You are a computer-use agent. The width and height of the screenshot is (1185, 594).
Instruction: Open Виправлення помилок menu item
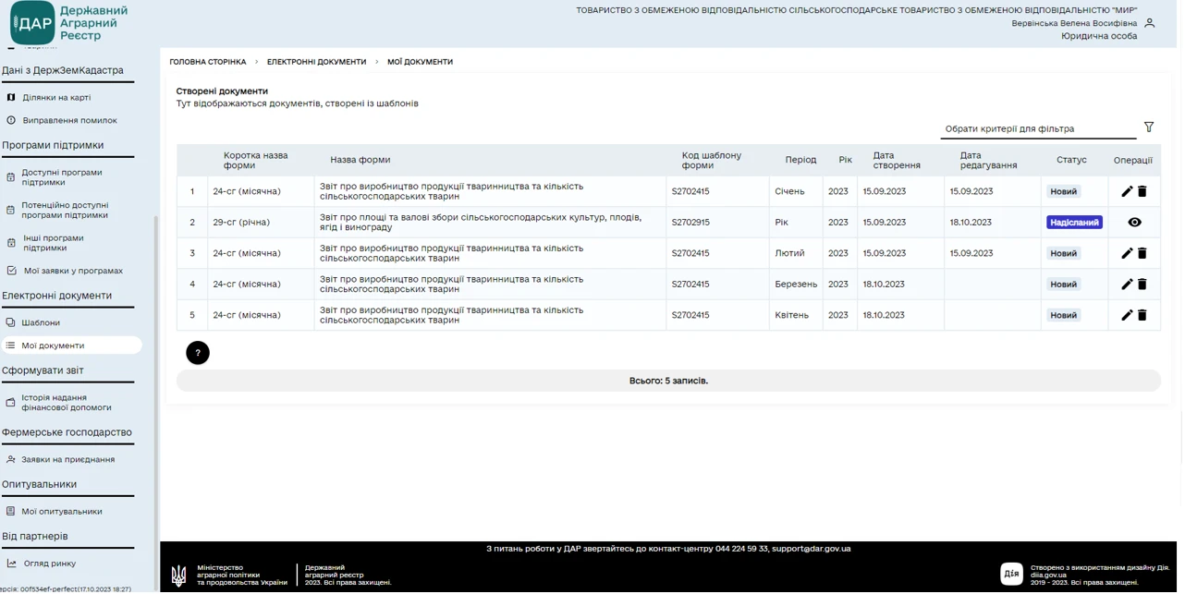pyautogui.click(x=70, y=121)
